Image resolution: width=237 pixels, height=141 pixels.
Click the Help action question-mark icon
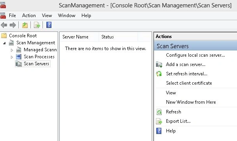click(x=159, y=131)
